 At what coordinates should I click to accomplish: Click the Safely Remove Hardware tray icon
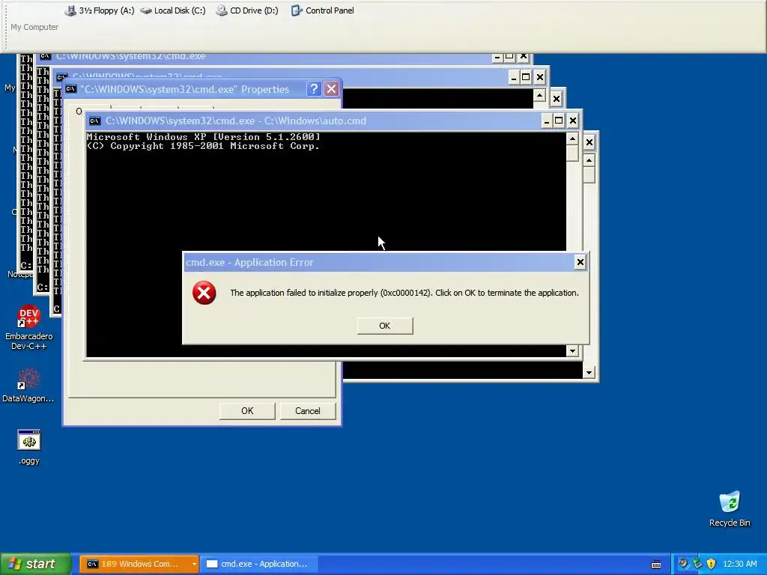tap(697, 564)
